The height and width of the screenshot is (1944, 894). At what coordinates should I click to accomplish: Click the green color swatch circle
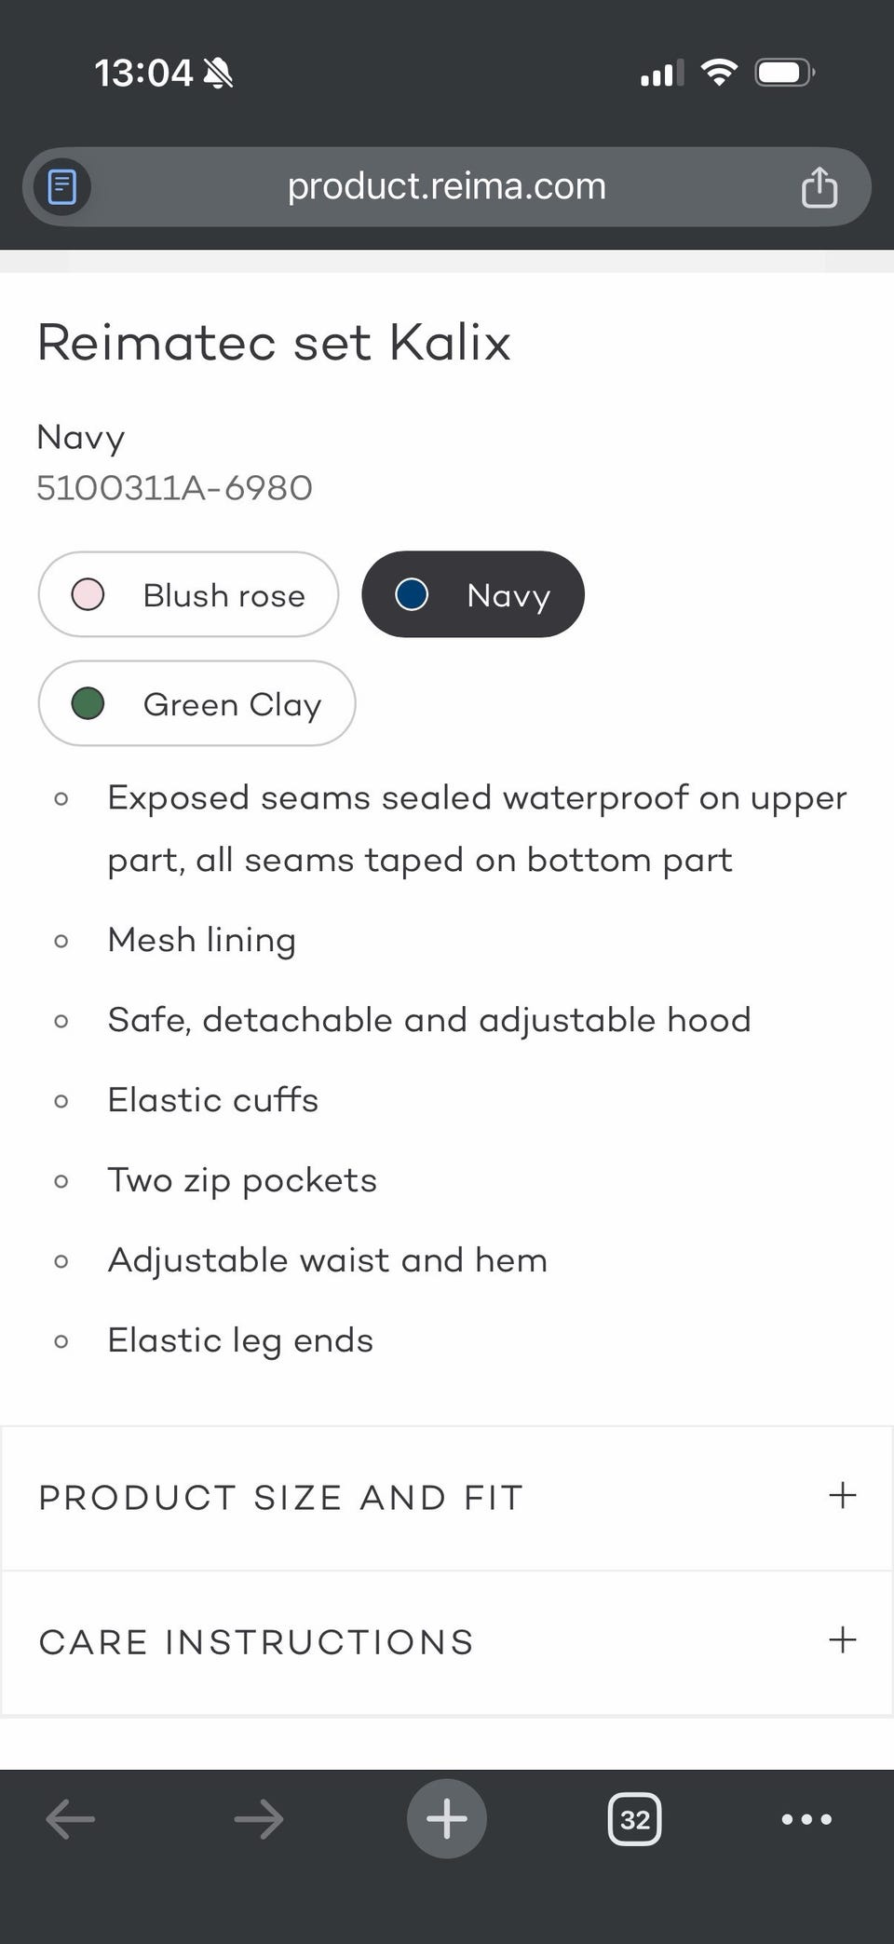[x=88, y=703]
